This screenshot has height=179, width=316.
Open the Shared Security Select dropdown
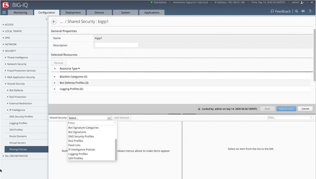click(x=89, y=118)
